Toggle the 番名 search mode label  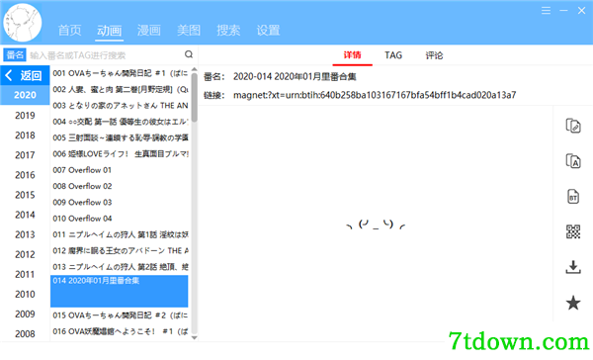point(15,54)
